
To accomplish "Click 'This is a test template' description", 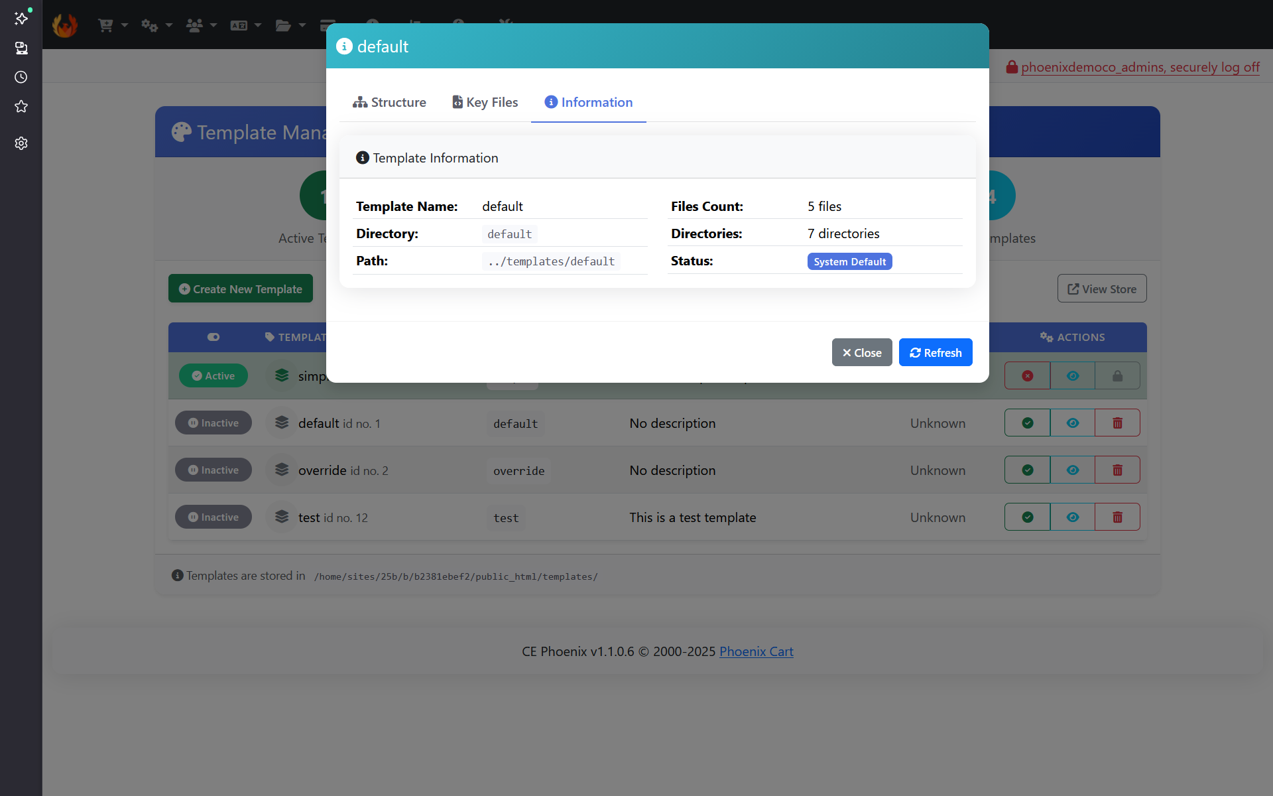I will 693,517.
